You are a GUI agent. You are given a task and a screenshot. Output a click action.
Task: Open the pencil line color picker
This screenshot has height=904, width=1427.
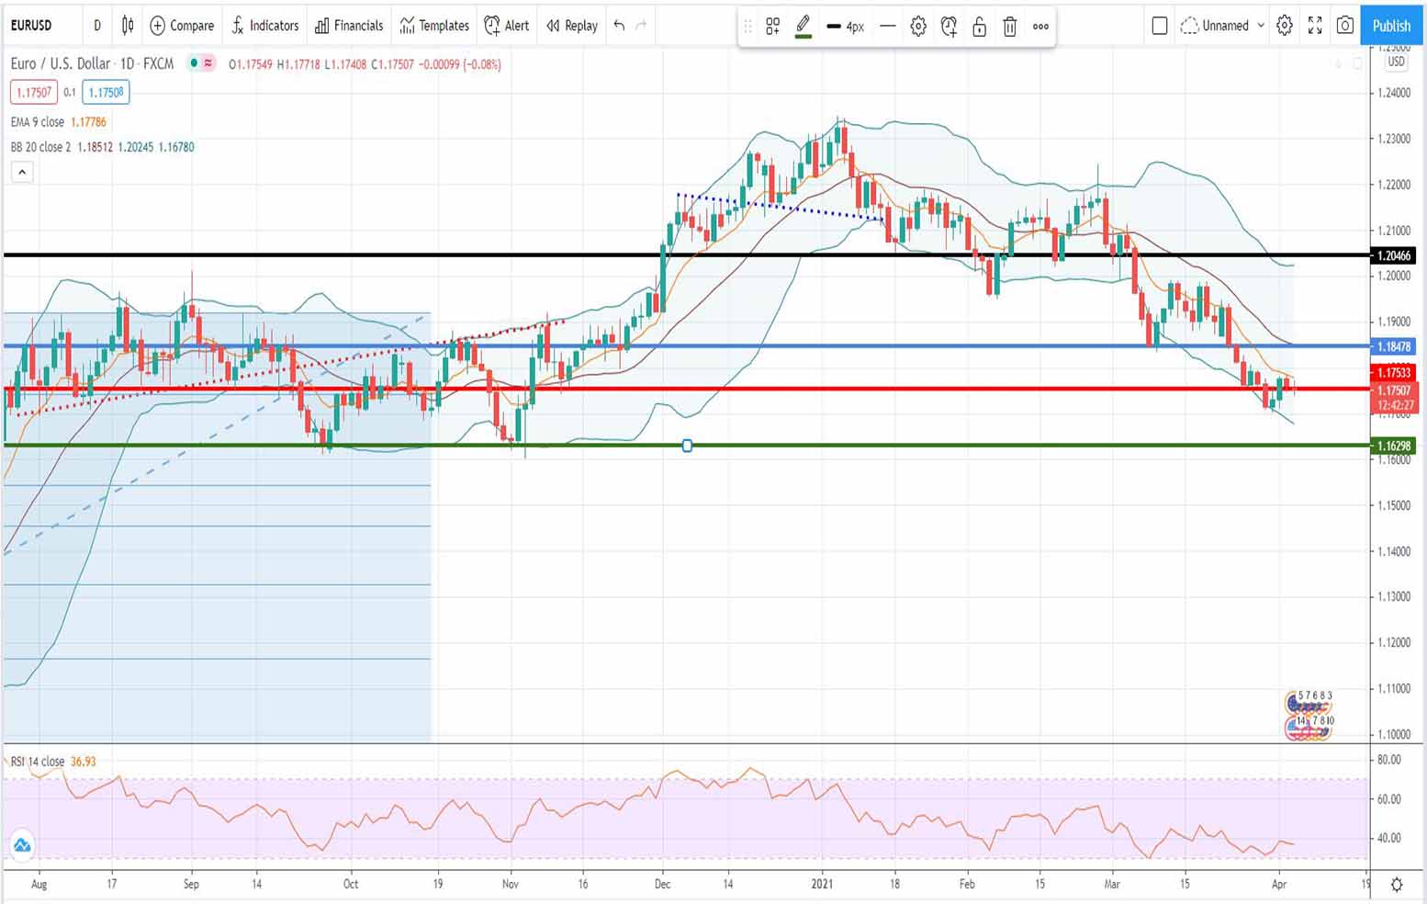[x=803, y=27]
